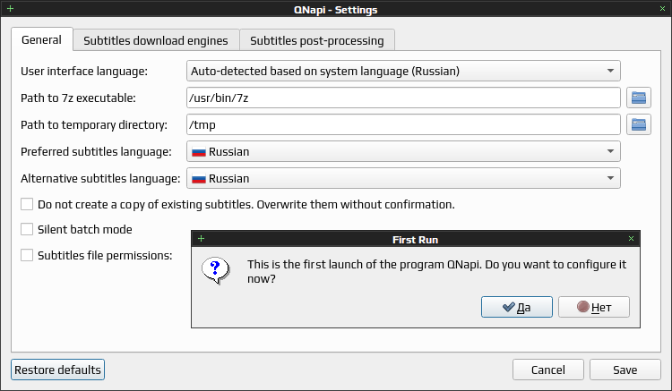Open Preferred subtitles language dropdown
This screenshot has height=391, width=672.
(403, 151)
